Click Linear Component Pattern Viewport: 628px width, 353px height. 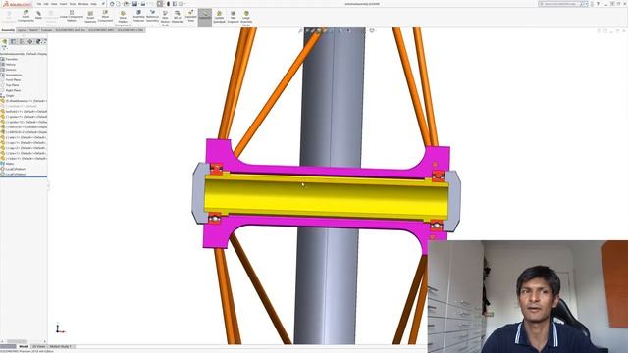pos(72,16)
